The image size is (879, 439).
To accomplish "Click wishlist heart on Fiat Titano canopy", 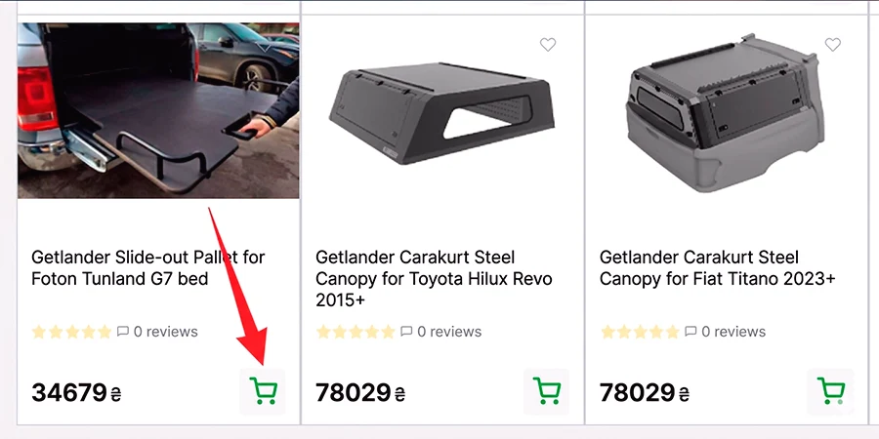I will (x=832, y=45).
